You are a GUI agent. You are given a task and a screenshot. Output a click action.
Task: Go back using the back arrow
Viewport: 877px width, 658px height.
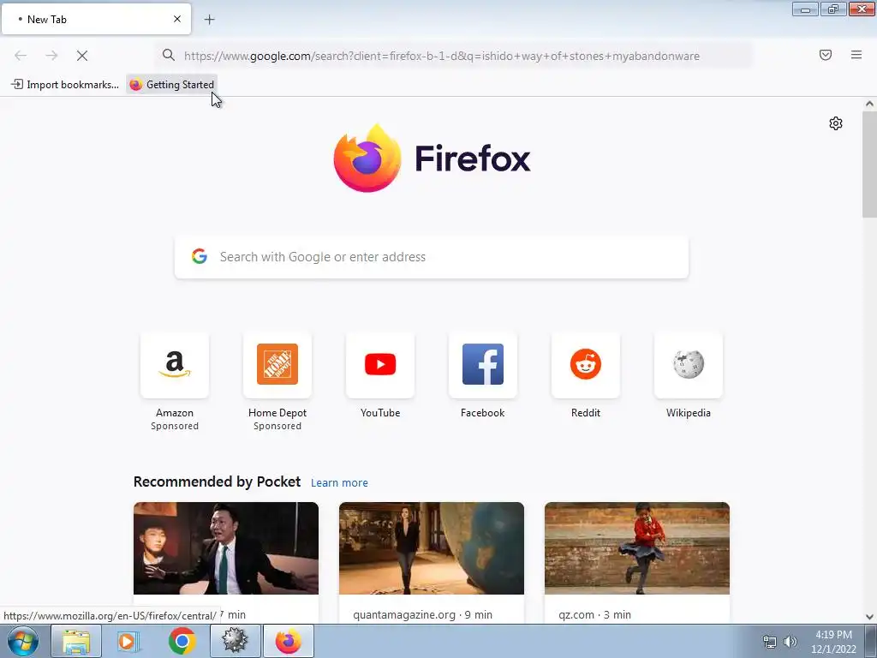pyautogui.click(x=21, y=56)
